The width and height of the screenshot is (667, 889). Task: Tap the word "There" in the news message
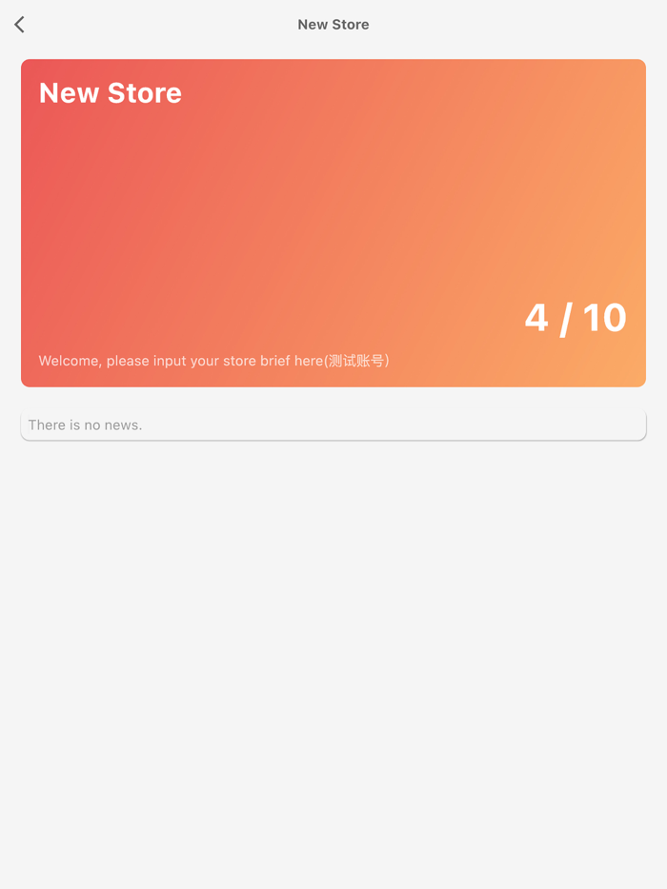[x=47, y=425]
